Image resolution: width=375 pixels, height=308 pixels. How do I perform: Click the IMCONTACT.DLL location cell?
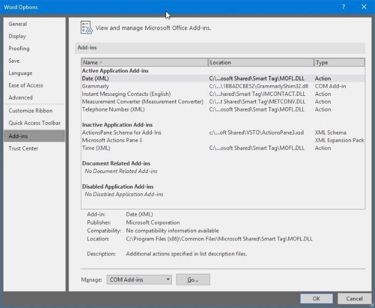tap(257, 94)
